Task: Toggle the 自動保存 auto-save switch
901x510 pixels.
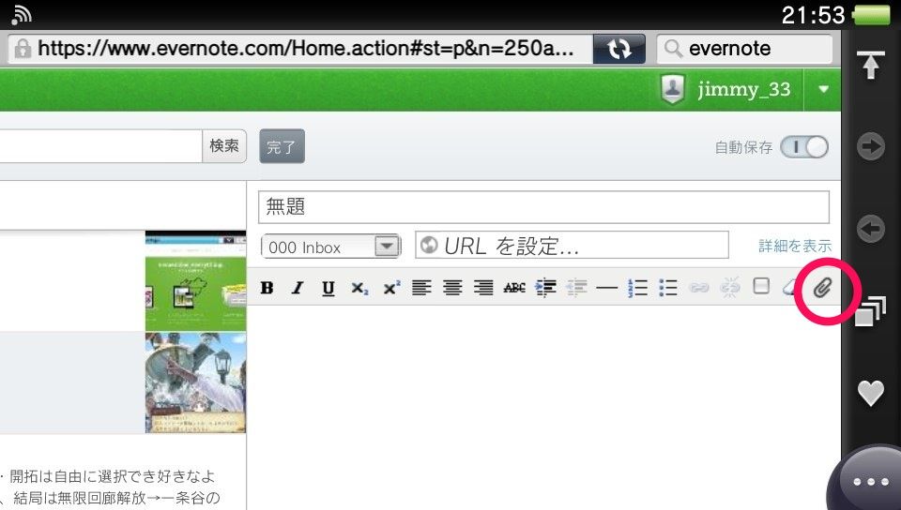Action: pos(804,147)
